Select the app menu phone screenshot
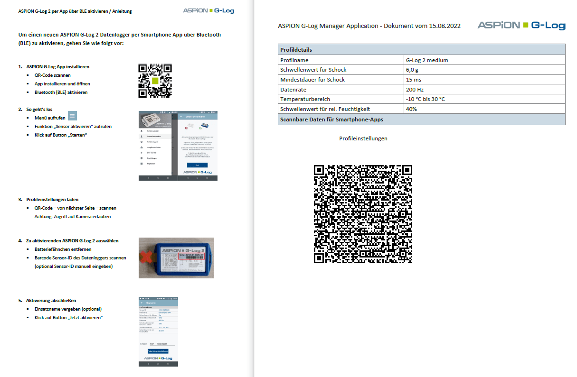The image size is (577, 377). [x=178, y=146]
